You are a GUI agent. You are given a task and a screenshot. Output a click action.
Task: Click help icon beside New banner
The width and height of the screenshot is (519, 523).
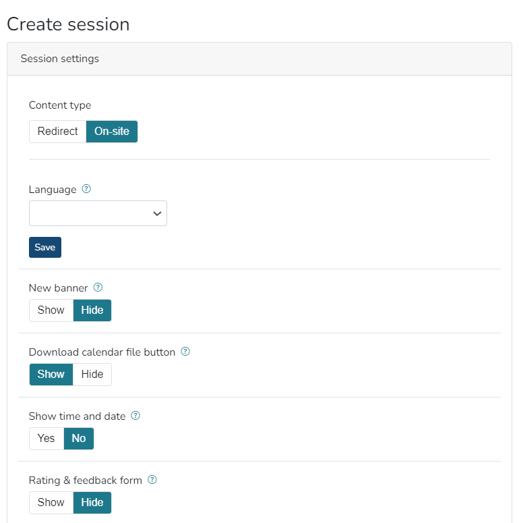pyautogui.click(x=98, y=287)
